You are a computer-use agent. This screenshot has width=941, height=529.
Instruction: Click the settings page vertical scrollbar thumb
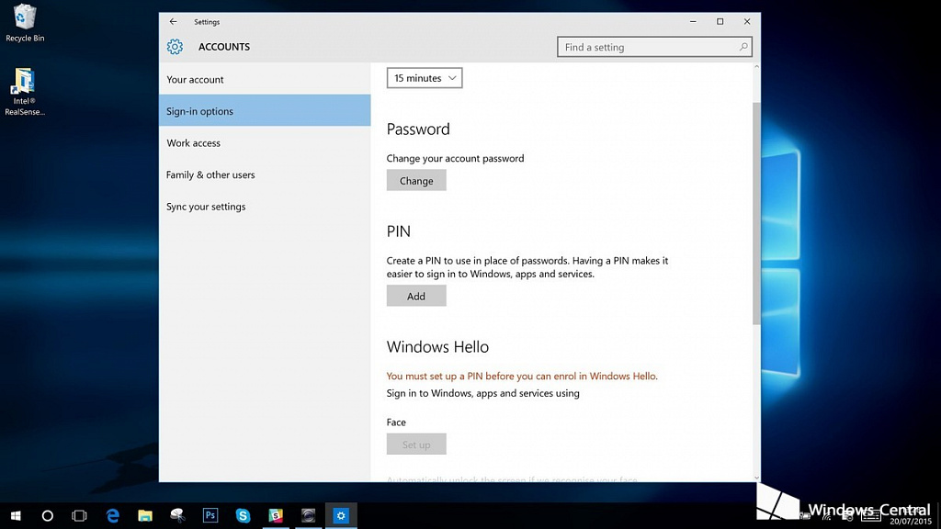[x=756, y=213]
